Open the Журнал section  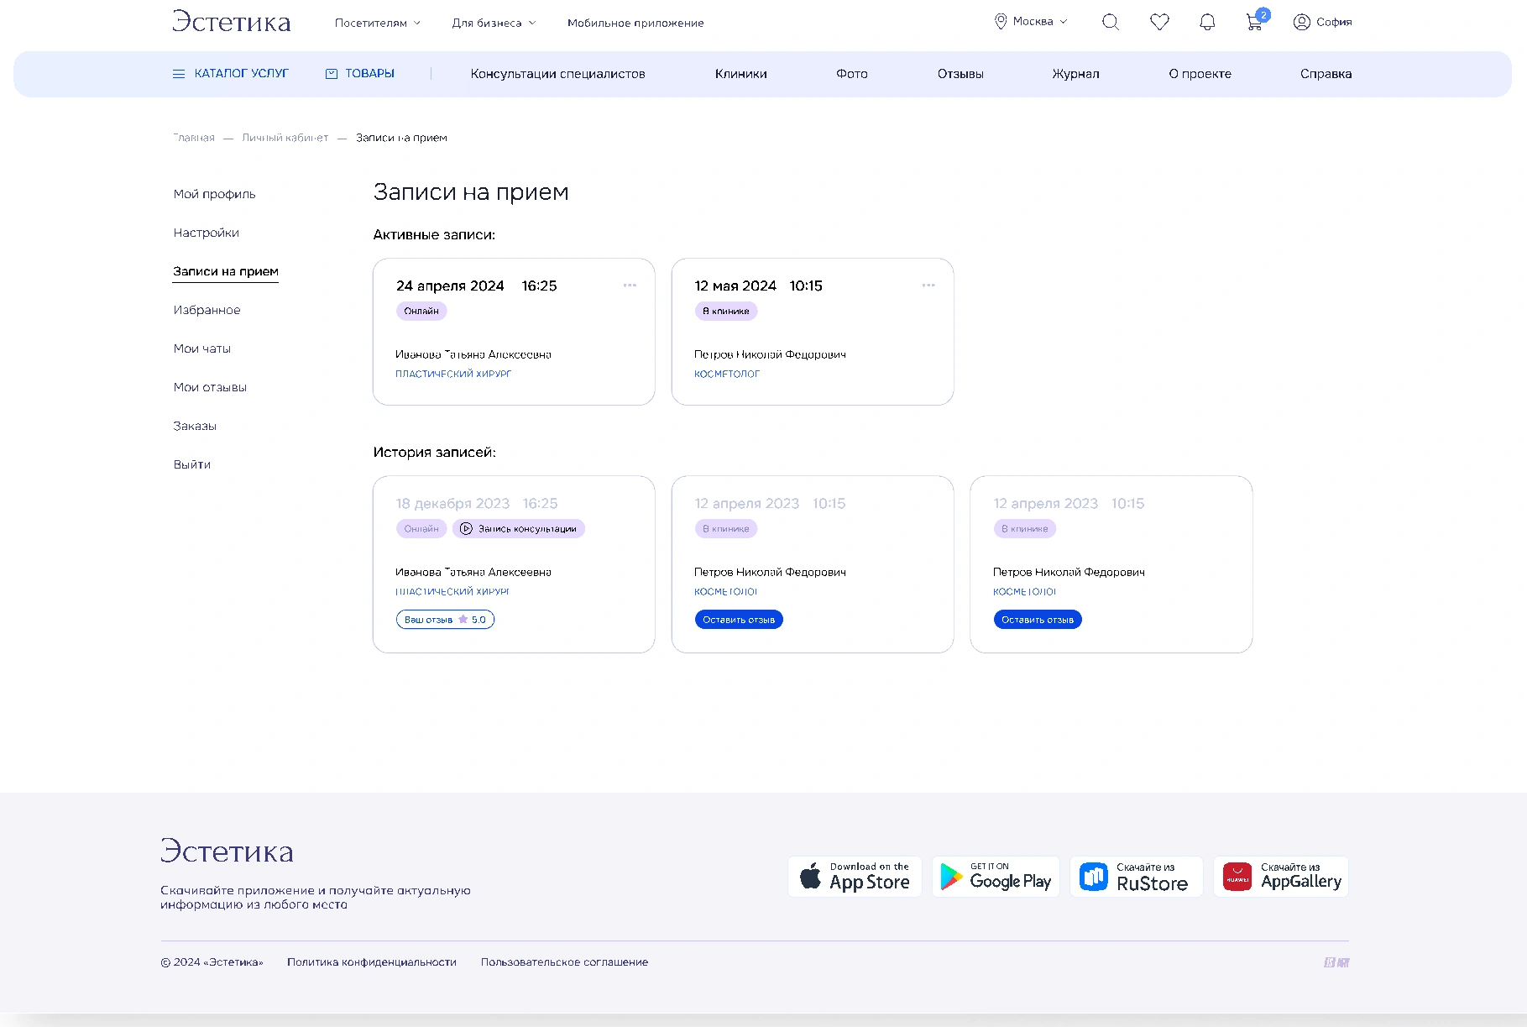tap(1075, 74)
